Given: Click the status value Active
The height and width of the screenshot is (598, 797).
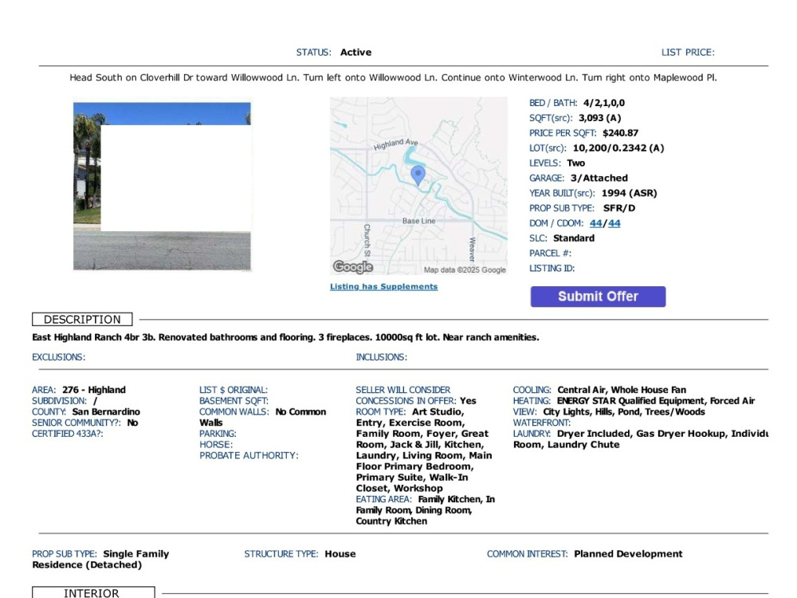Looking at the screenshot, I should pyautogui.click(x=355, y=53).
